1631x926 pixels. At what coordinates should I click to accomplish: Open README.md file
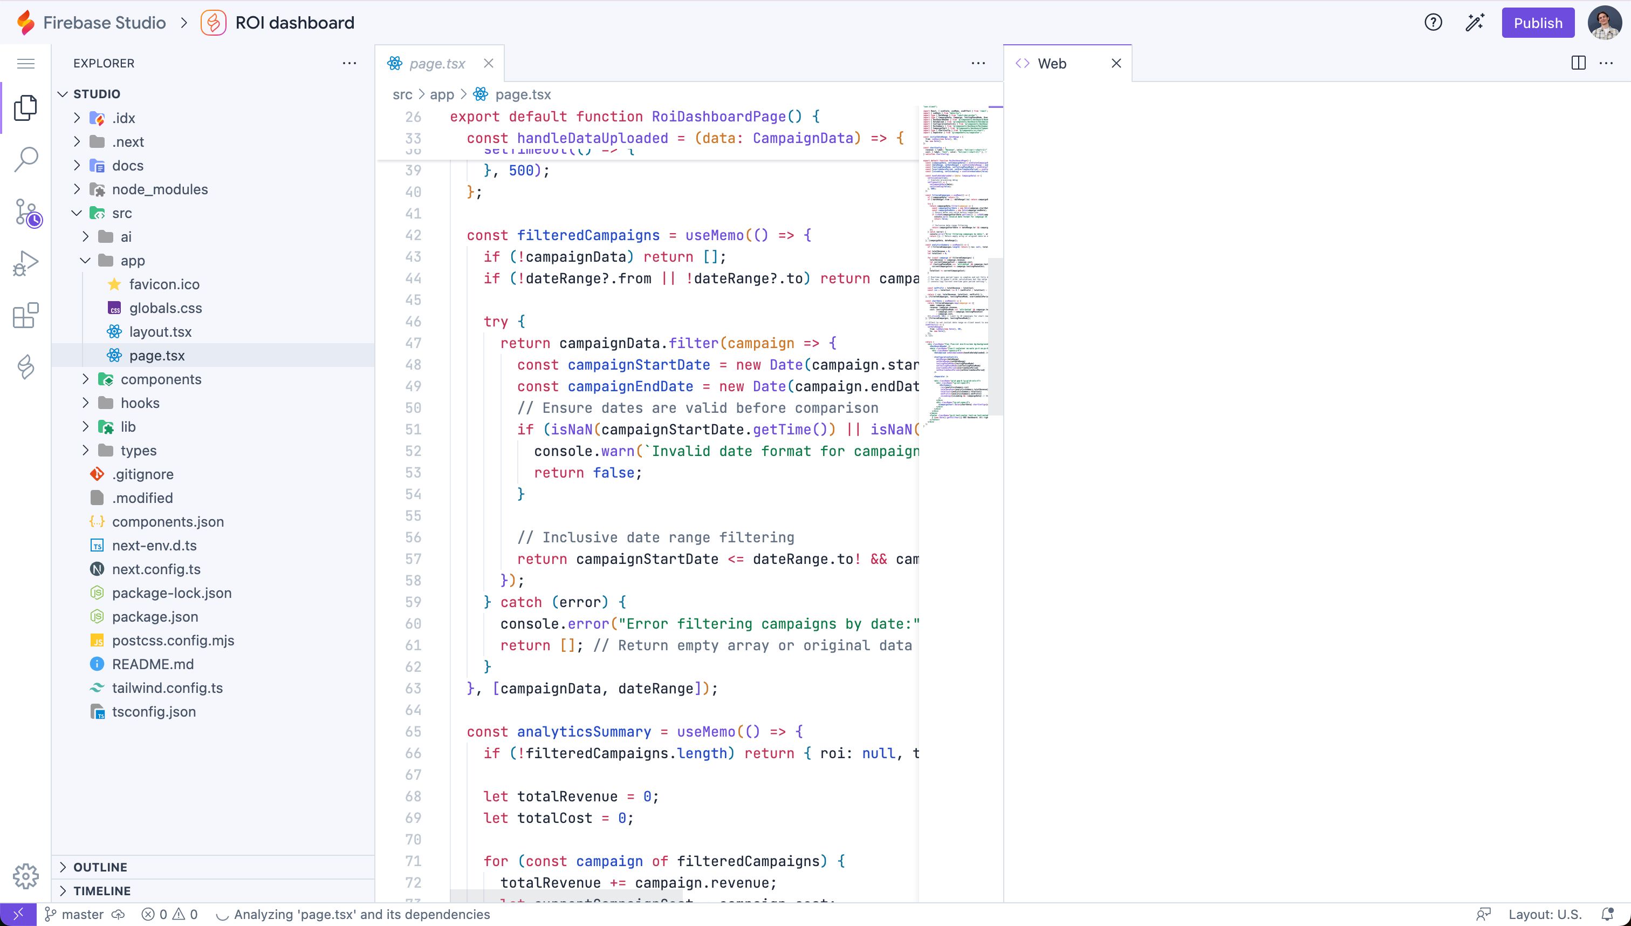(x=213, y=664)
